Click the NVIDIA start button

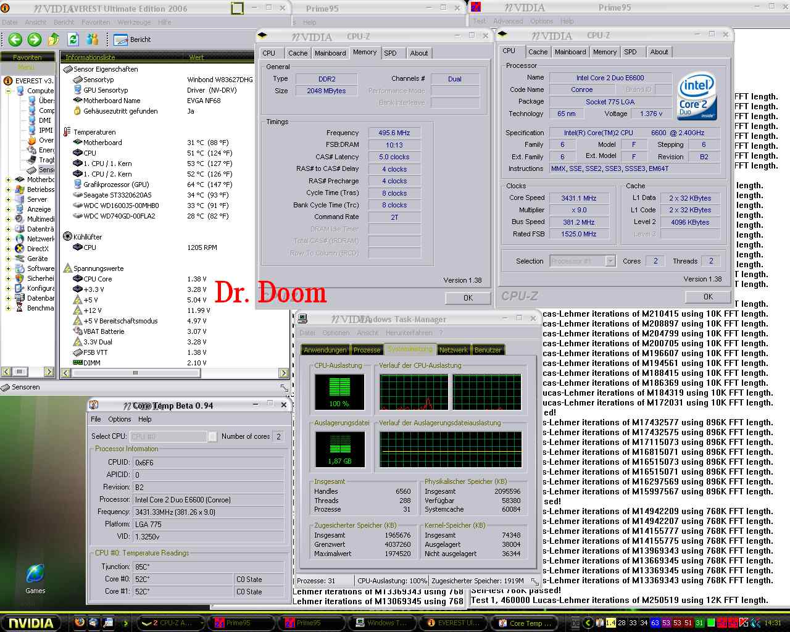[x=31, y=623]
